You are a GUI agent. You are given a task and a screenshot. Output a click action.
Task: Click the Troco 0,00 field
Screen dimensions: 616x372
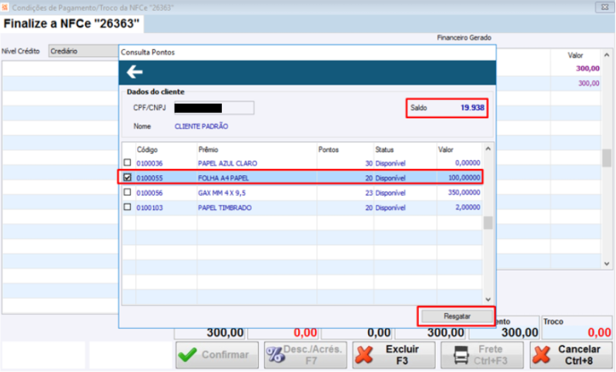pyautogui.click(x=577, y=332)
